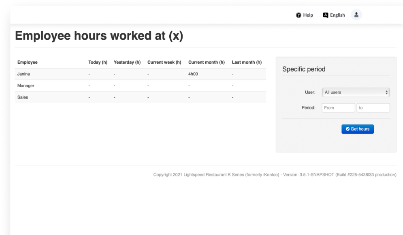The image size is (403, 235).
Task: Click the Help question mark icon
Action: coord(299,15)
